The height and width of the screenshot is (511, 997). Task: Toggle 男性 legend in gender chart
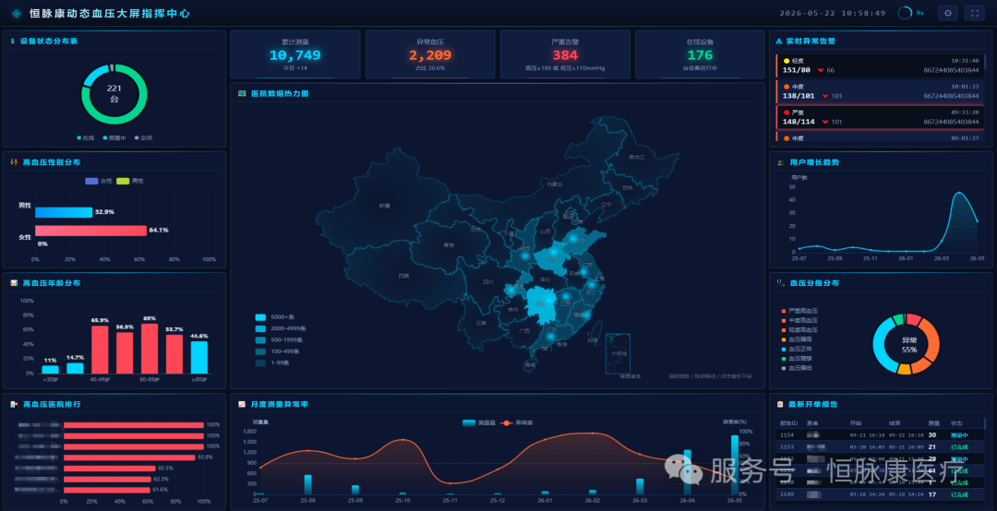(130, 181)
